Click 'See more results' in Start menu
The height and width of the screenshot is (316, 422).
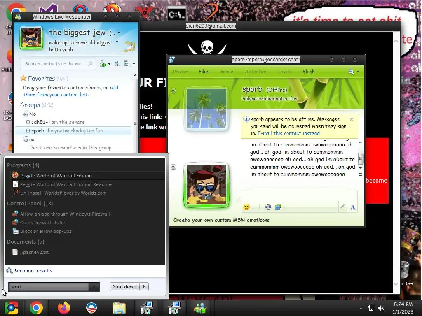pos(33,271)
